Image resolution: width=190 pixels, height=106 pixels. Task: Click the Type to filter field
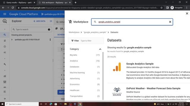pos(92,41)
